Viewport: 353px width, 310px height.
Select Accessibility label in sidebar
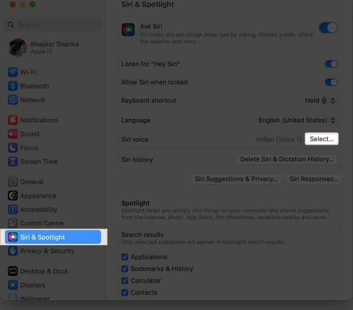click(39, 209)
